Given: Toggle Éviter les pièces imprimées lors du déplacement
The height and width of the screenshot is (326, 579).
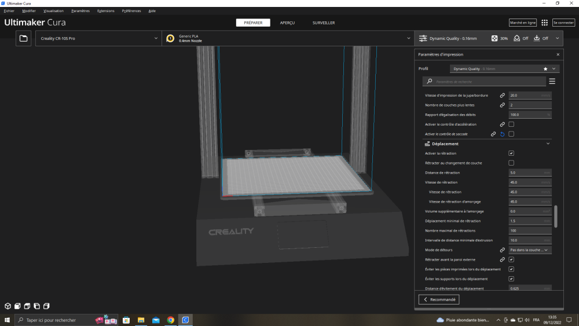Looking at the screenshot, I should [x=511, y=269].
